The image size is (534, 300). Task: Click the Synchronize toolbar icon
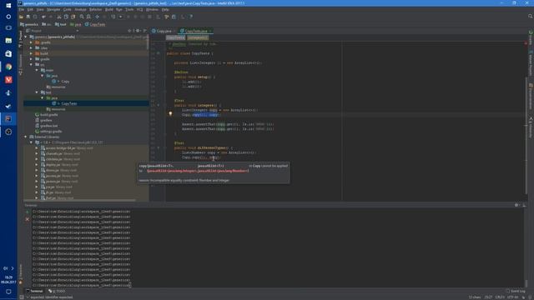point(35,17)
